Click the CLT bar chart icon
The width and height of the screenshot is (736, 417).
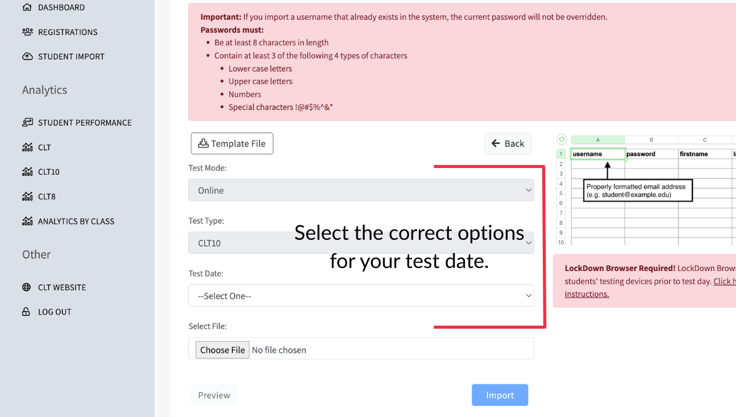pyautogui.click(x=27, y=147)
